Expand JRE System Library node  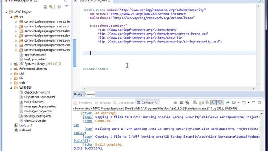(x=11, y=64)
